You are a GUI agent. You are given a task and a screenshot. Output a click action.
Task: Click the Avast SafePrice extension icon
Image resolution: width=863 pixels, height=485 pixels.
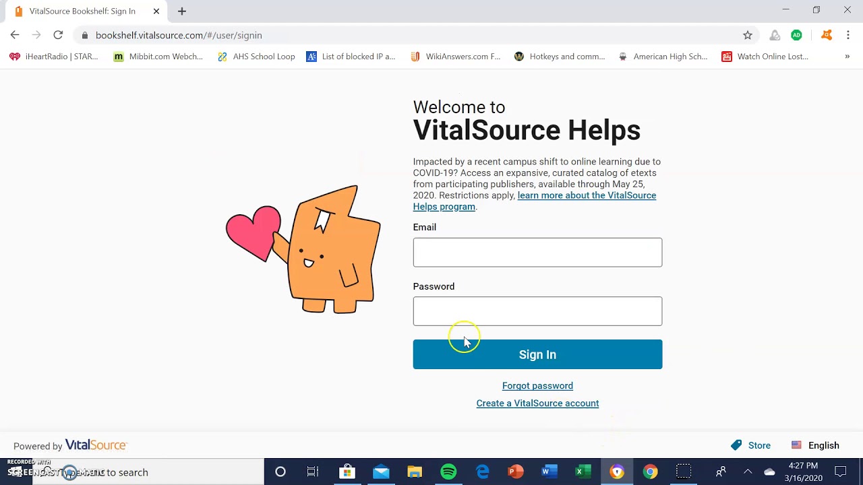point(775,35)
